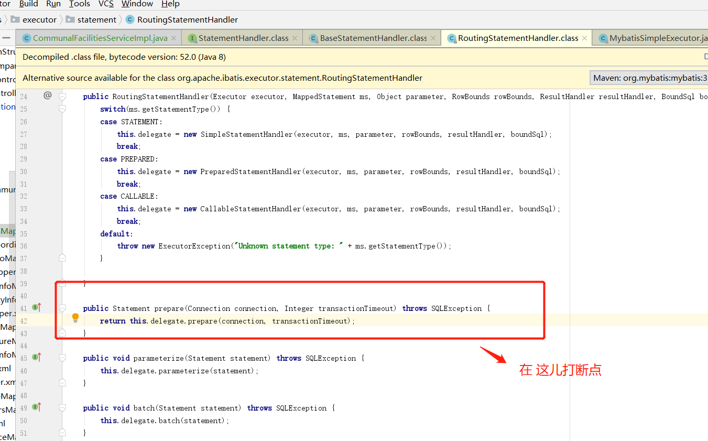Click "case STATEMENT:" on line 26
Screen dimensions: 708x441
pyautogui.click(x=131, y=122)
